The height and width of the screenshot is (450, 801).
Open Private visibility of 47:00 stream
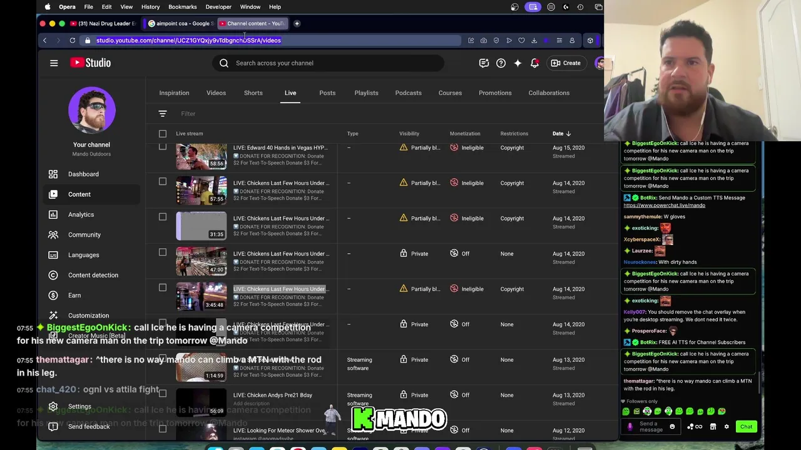pyautogui.click(x=414, y=254)
